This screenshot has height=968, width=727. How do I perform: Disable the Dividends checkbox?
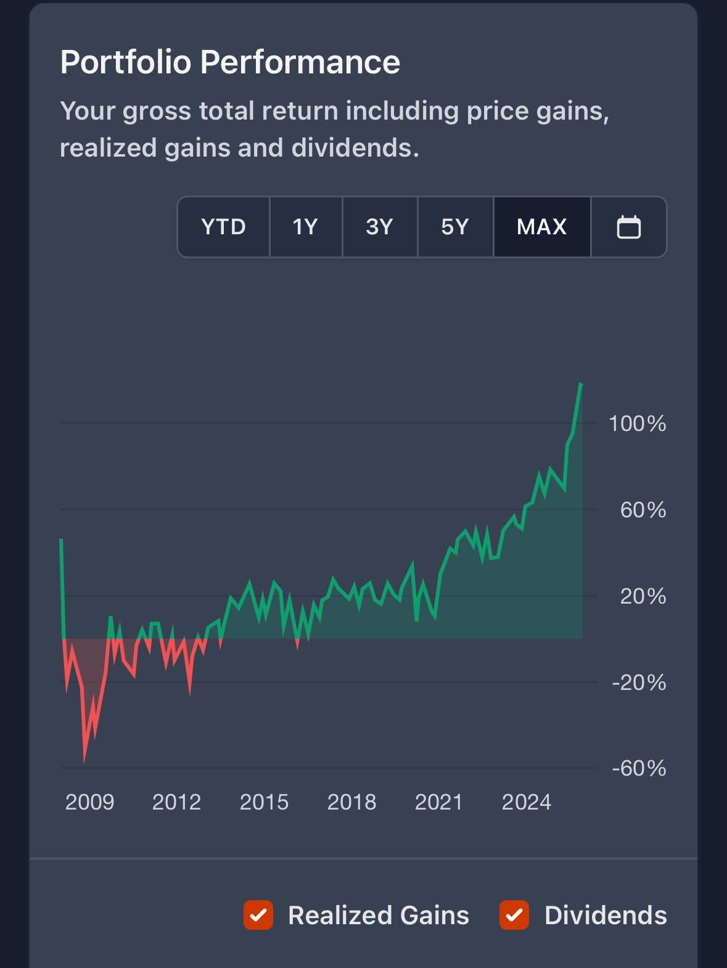pyautogui.click(x=514, y=915)
